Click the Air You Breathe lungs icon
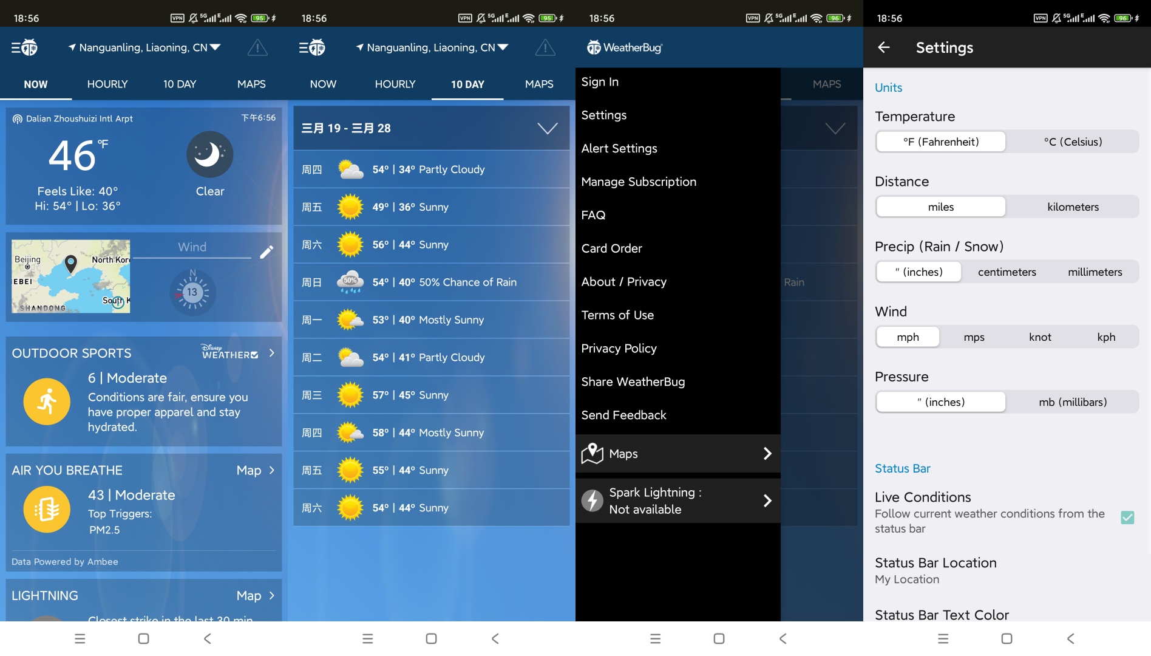This screenshot has height=656, width=1151. coord(47,509)
